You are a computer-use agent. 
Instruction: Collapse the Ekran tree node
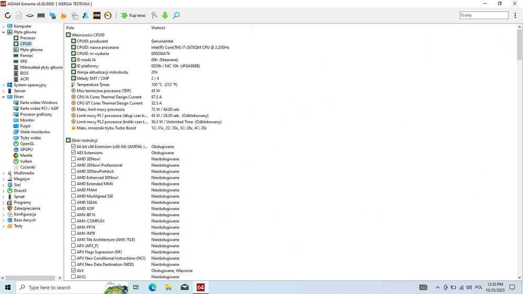pyautogui.click(x=3, y=97)
